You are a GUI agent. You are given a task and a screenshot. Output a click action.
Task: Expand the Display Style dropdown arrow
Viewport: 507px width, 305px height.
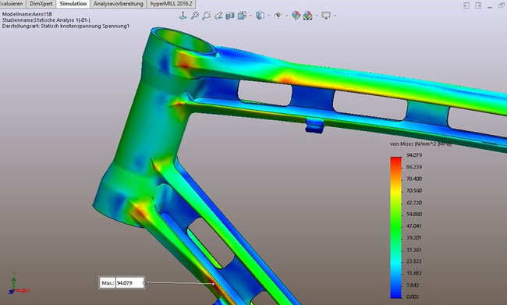(x=268, y=15)
